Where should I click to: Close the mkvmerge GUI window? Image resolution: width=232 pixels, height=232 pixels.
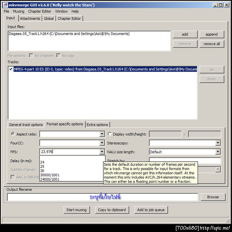tap(227, 5)
